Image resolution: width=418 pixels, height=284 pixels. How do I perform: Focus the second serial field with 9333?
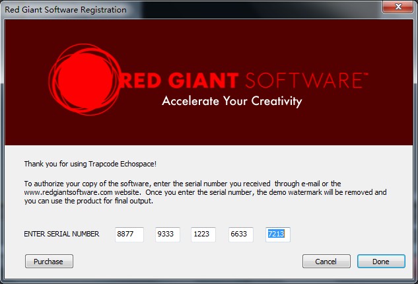[x=168, y=234]
